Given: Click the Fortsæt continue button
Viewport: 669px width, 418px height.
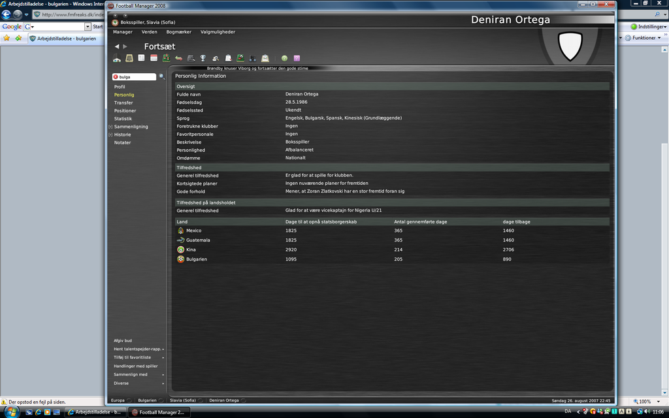Looking at the screenshot, I should click(159, 46).
